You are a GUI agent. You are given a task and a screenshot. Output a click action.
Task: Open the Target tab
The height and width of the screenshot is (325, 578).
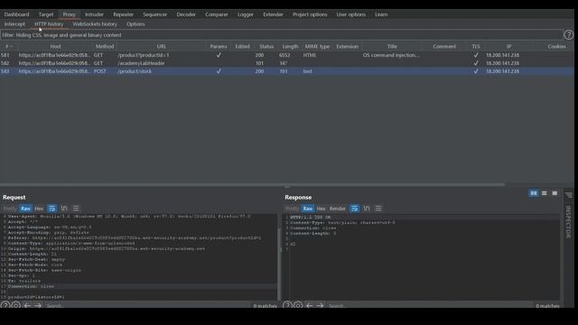click(46, 14)
